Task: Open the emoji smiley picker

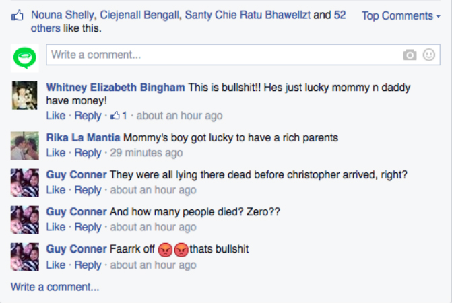Action: click(x=428, y=55)
